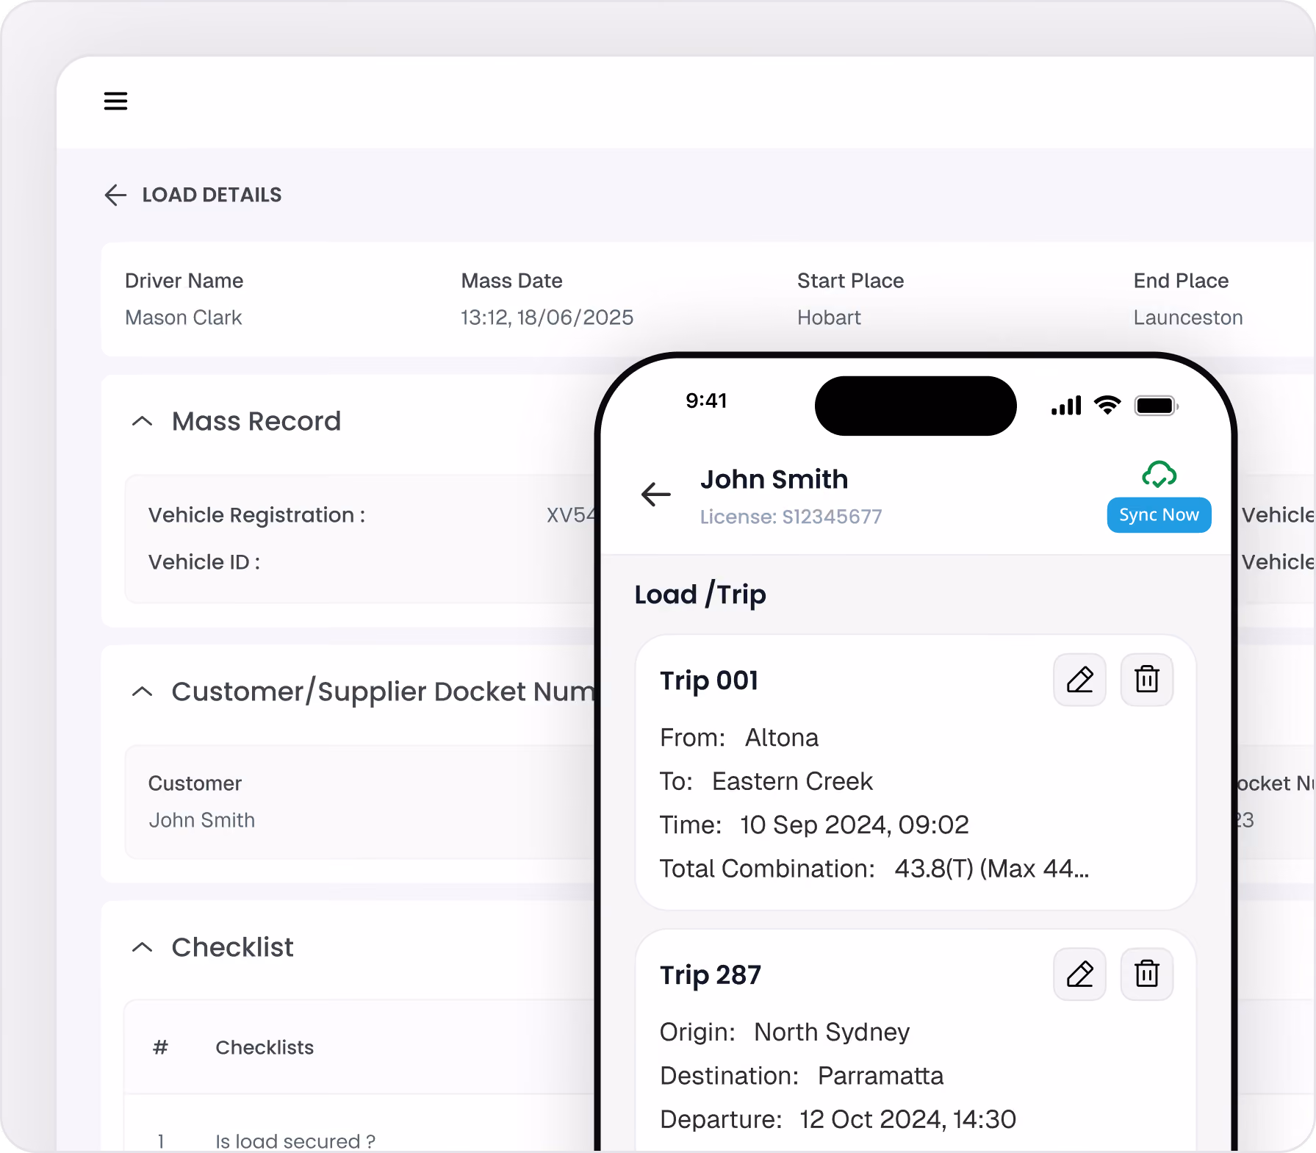
Task: Click the End Place label
Action: [1181, 281]
